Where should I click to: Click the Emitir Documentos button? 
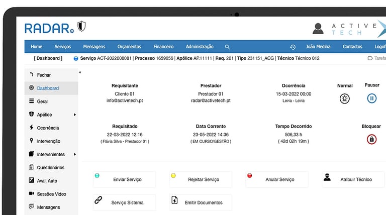pos(201,202)
